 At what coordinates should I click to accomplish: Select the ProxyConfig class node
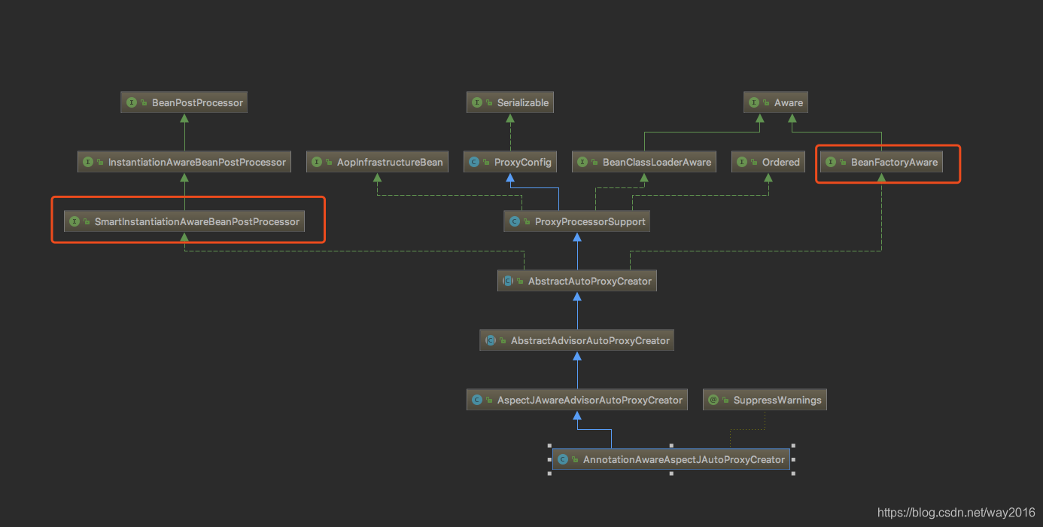point(511,162)
